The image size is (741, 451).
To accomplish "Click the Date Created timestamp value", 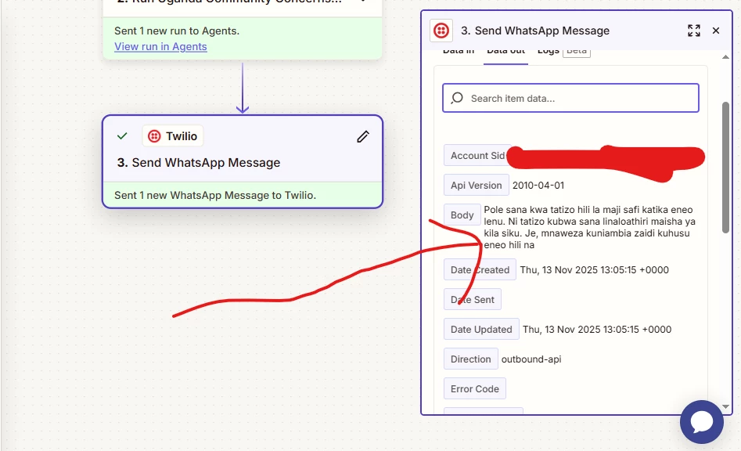I will [595, 270].
